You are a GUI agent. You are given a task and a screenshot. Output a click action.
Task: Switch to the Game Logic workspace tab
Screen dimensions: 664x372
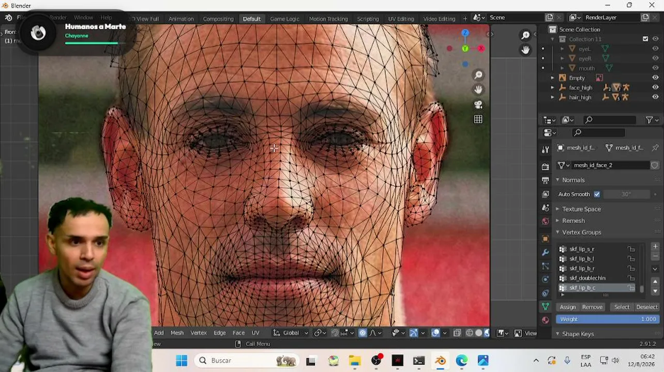coord(284,19)
